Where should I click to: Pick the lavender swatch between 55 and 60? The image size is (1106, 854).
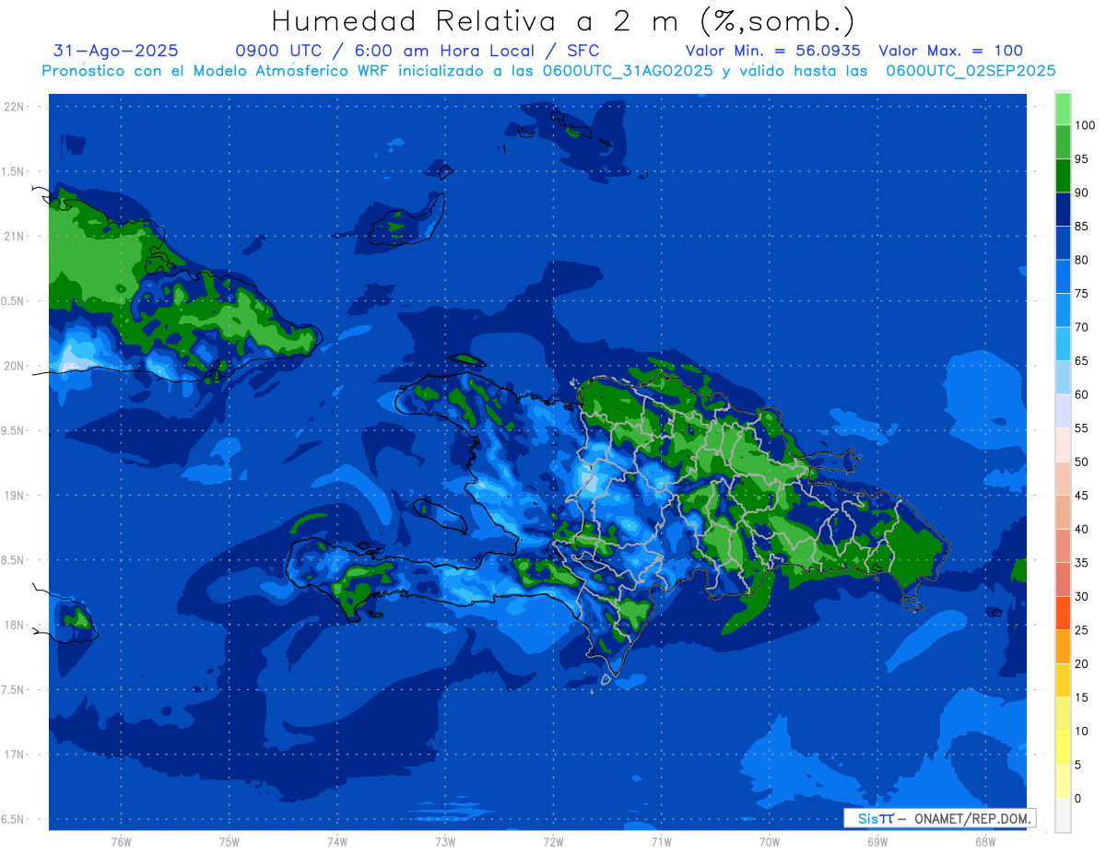(1063, 411)
